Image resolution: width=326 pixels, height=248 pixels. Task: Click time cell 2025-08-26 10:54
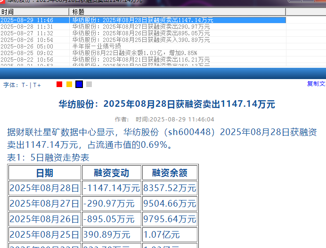(x=27, y=40)
